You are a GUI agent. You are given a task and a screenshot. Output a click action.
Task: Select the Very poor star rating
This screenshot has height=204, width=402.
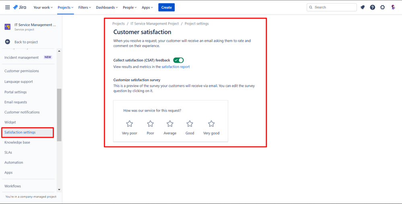click(x=130, y=124)
